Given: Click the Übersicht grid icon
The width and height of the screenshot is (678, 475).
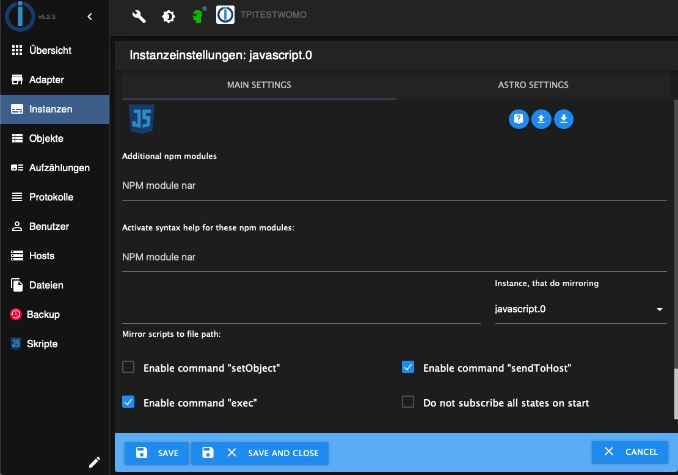Looking at the screenshot, I should pos(17,50).
